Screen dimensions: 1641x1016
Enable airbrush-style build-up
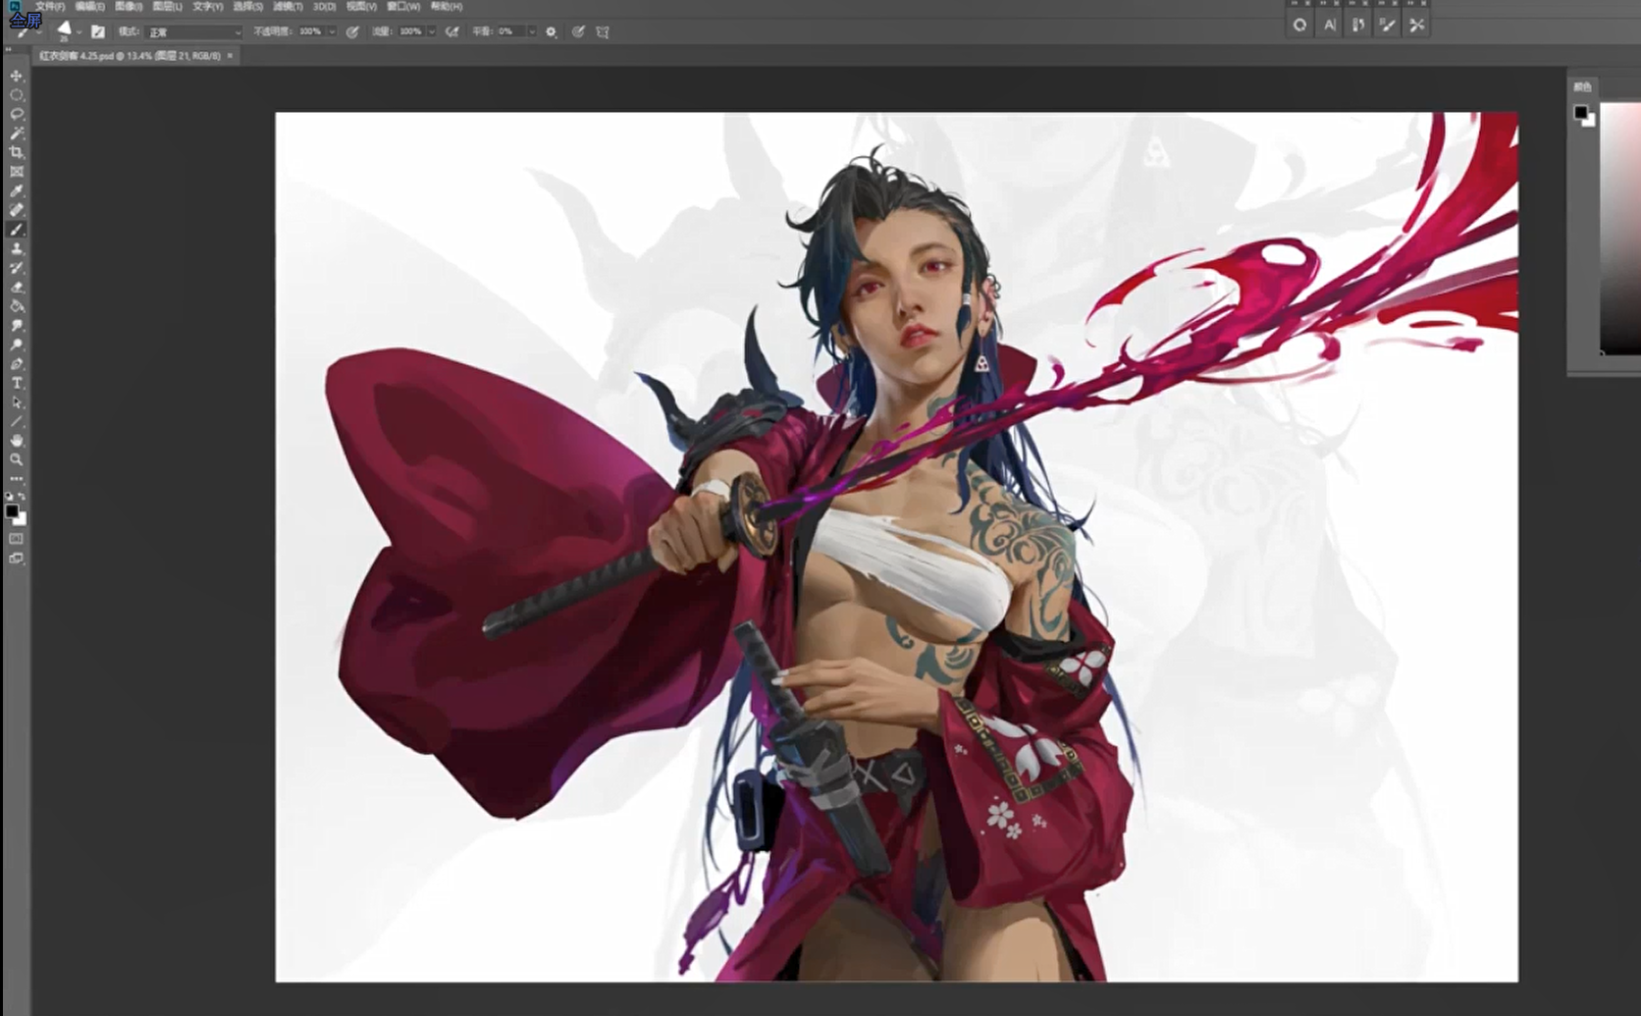pyautogui.click(x=452, y=31)
